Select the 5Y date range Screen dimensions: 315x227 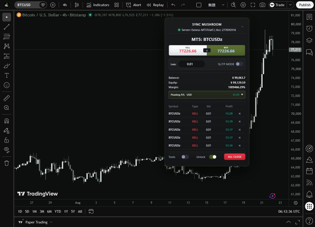(73, 211)
